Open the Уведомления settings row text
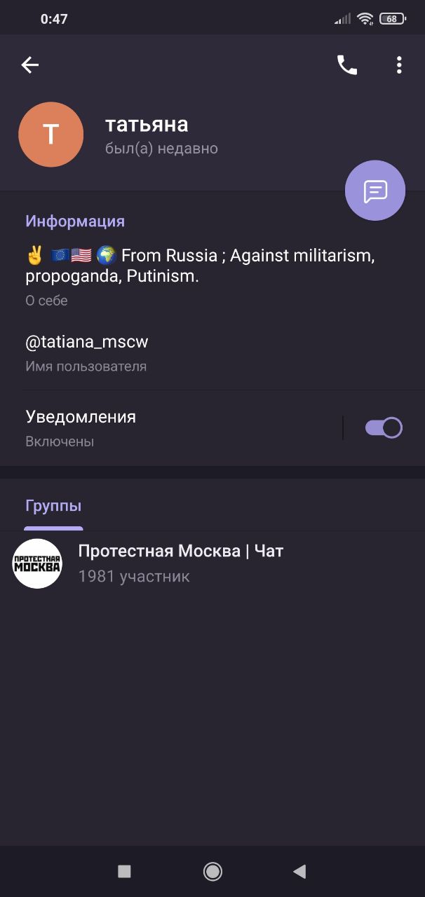The height and width of the screenshot is (897, 425). (81, 427)
